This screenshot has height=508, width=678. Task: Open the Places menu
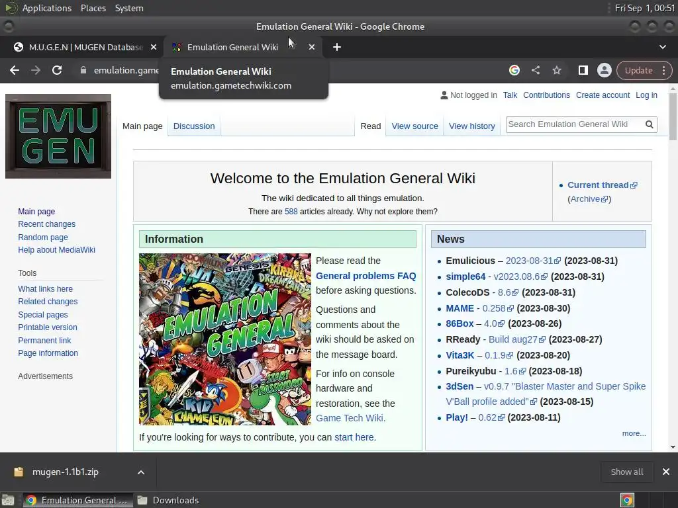93,8
